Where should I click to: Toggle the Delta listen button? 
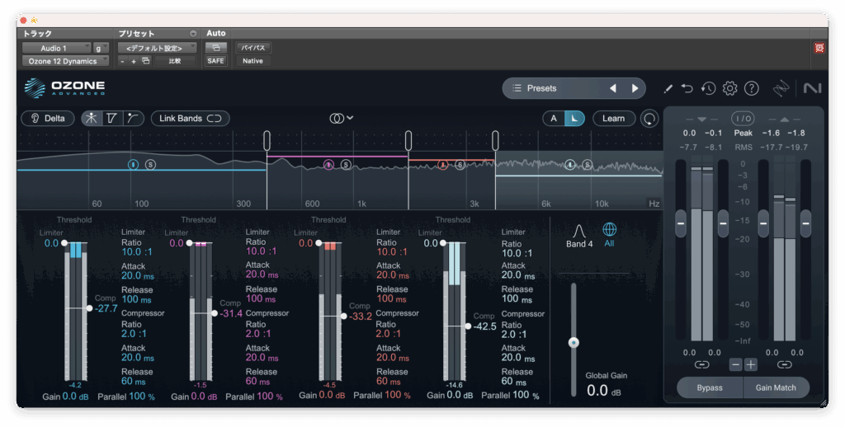pyautogui.click(x=48, y=119)
